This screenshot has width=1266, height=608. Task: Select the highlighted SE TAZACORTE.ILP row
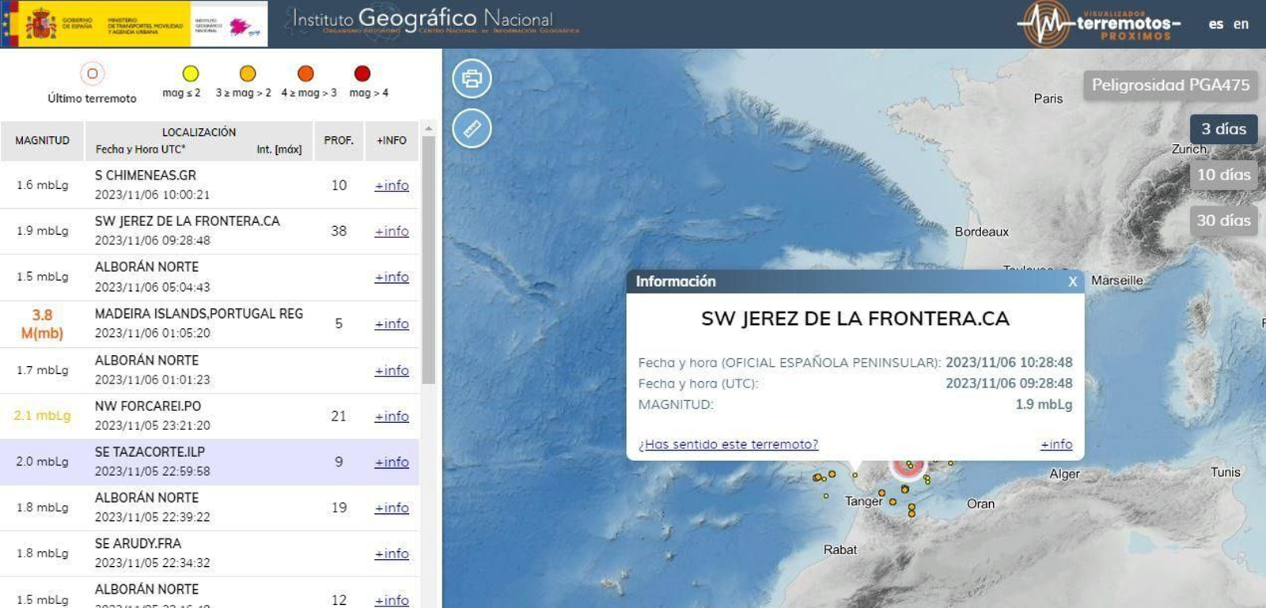pos(210,462)
